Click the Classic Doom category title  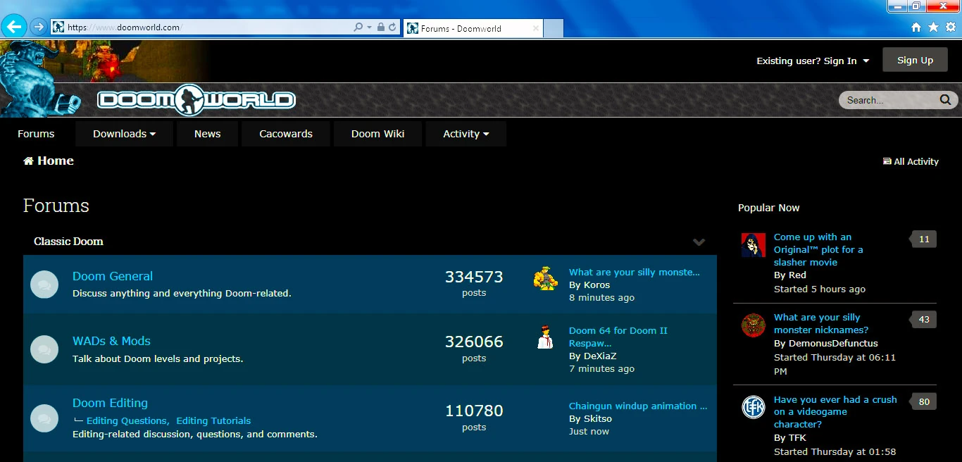coord(68,241)
